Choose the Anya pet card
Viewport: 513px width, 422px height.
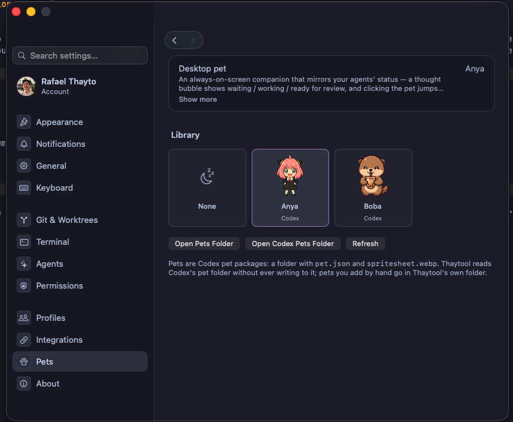[x=290, y=188]
